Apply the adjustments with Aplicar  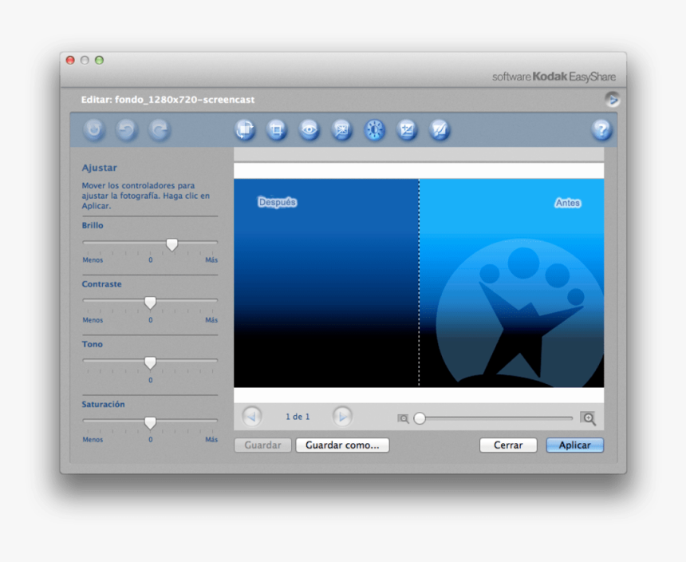tap(574, 445)
